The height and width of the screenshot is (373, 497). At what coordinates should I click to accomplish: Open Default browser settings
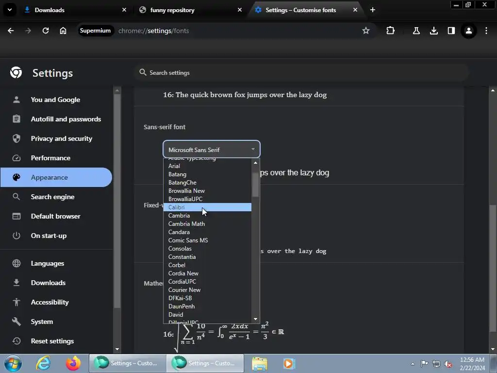(56, 216)
